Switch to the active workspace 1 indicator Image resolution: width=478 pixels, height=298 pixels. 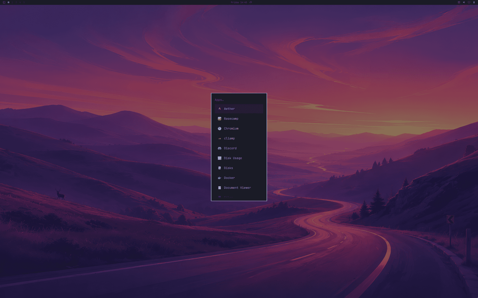8,2
